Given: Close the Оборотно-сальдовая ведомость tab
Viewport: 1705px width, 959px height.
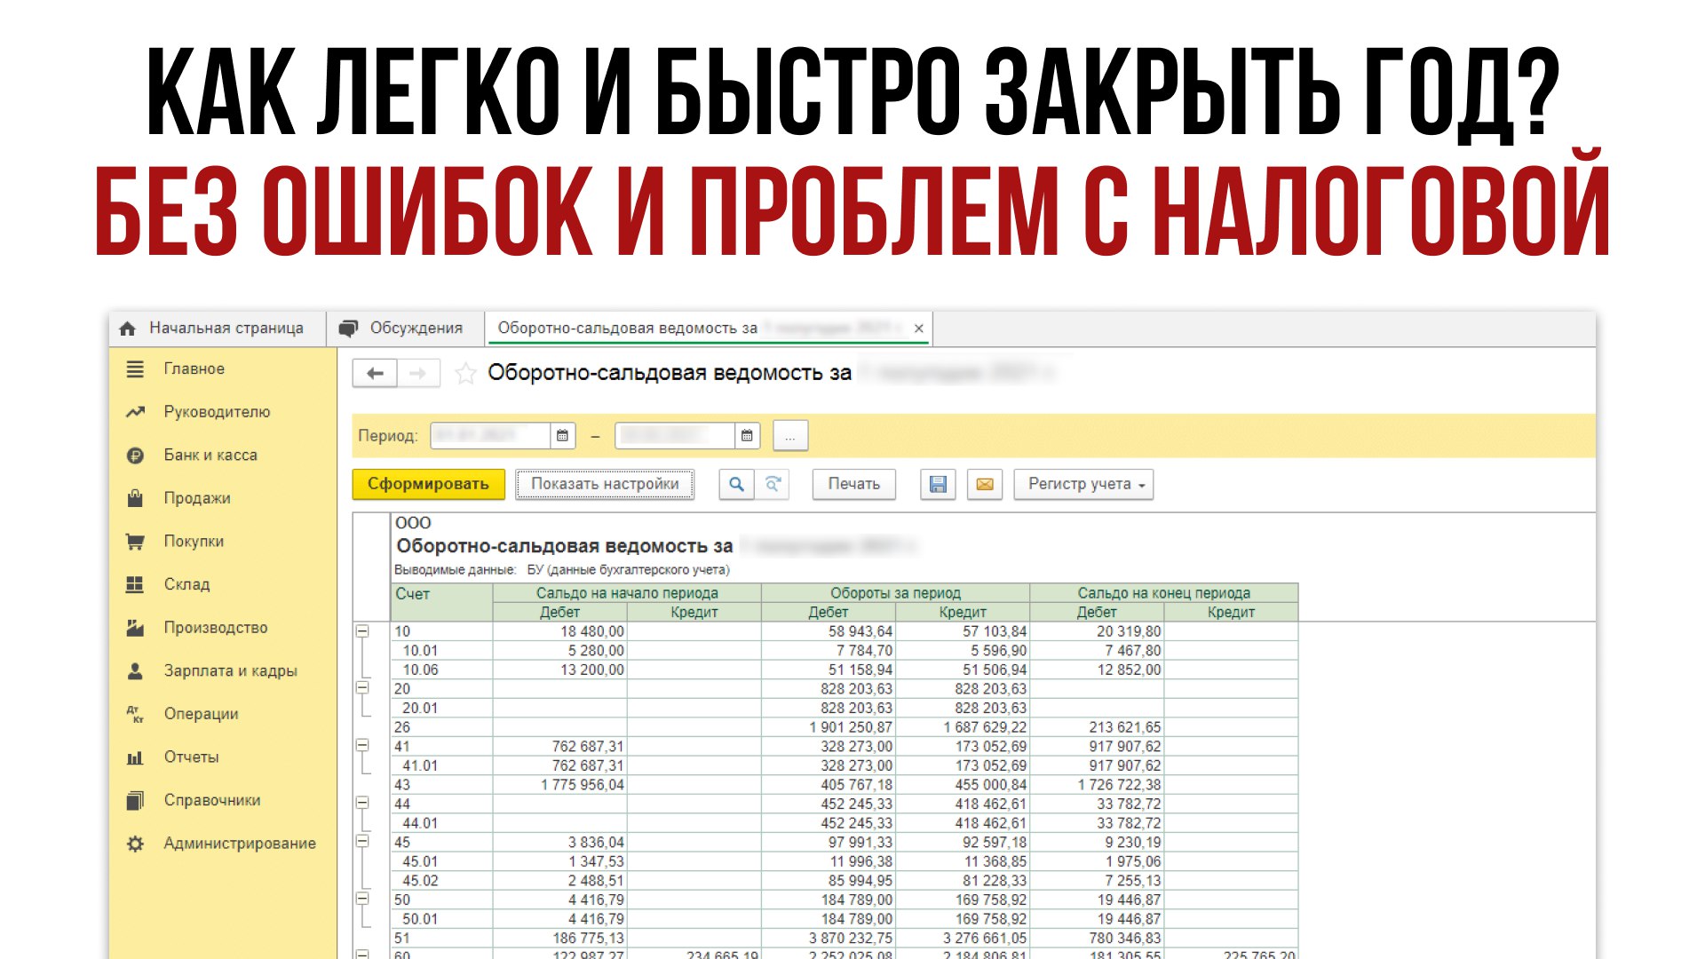Looking at the screenshot, I should point(919,329).
